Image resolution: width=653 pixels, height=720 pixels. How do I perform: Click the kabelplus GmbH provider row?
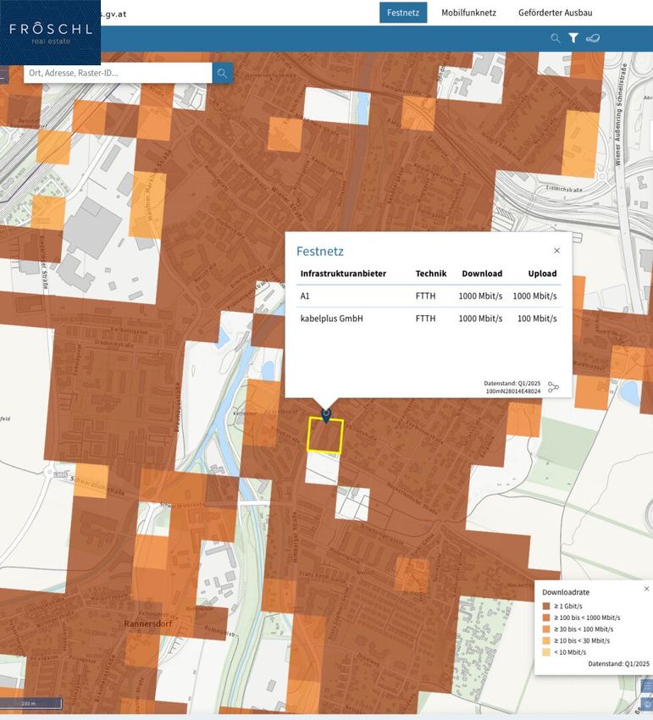click(x=428, y=318)
